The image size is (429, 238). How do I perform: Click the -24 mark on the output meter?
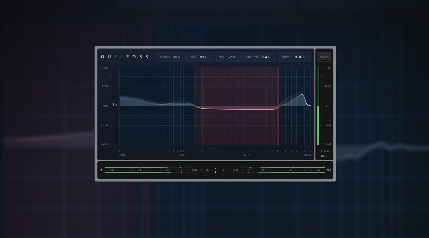tap(290, 170)
